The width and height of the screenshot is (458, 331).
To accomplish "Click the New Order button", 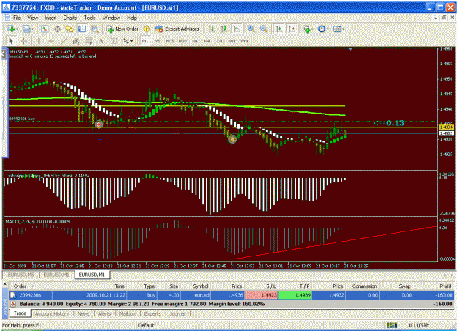I will (122, 29).
